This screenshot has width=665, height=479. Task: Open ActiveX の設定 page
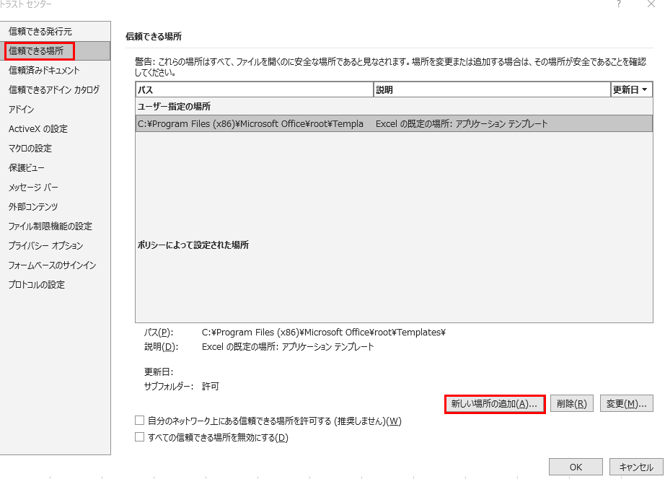click(38, 129)
